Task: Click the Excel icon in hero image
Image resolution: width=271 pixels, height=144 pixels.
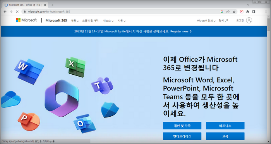Action: tap(75, 67)
